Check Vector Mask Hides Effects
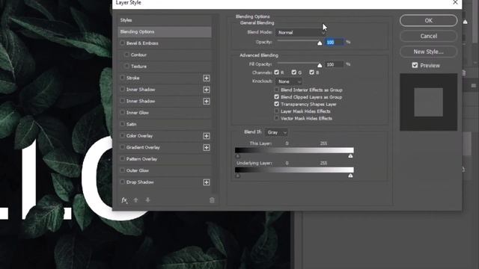Image resolution: width=479 pixels, height=269 pixels. [276, 118]
